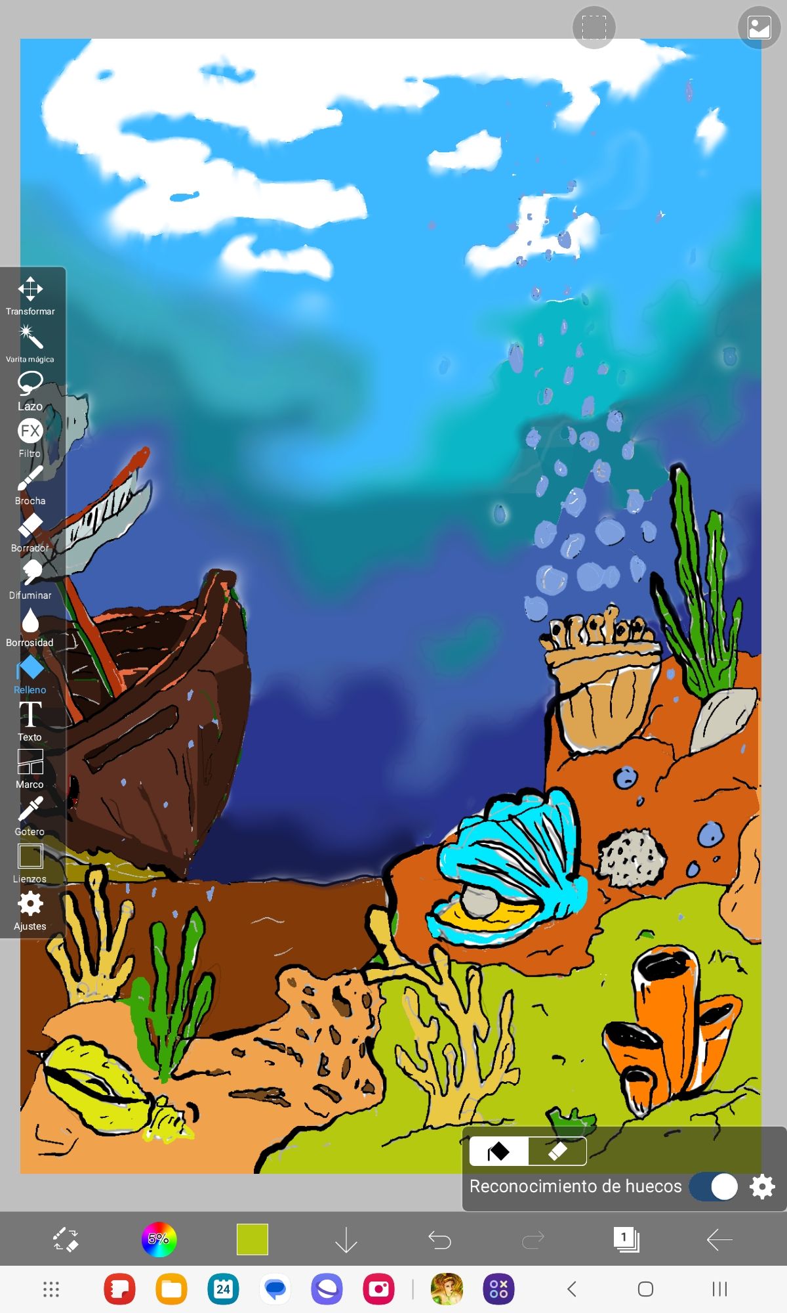Screen dimensions: 787x1313
Task: Choose the Borrosidad blur tool
Action: pyautogui.click(x=30, y=626)
